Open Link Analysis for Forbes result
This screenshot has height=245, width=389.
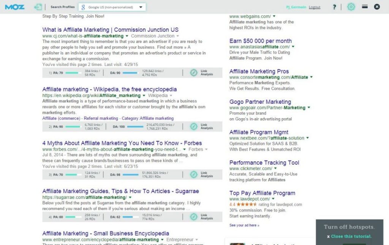point(201,175)
